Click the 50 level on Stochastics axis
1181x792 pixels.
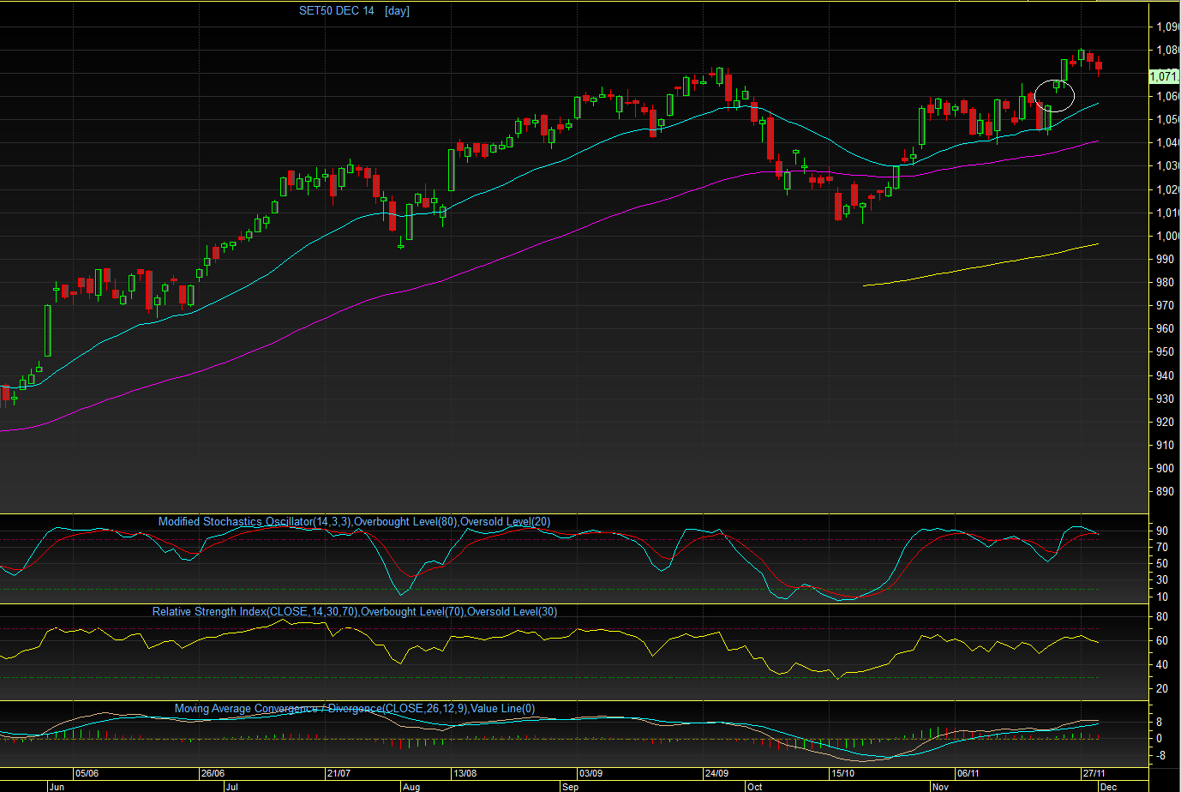(1162, 563)
